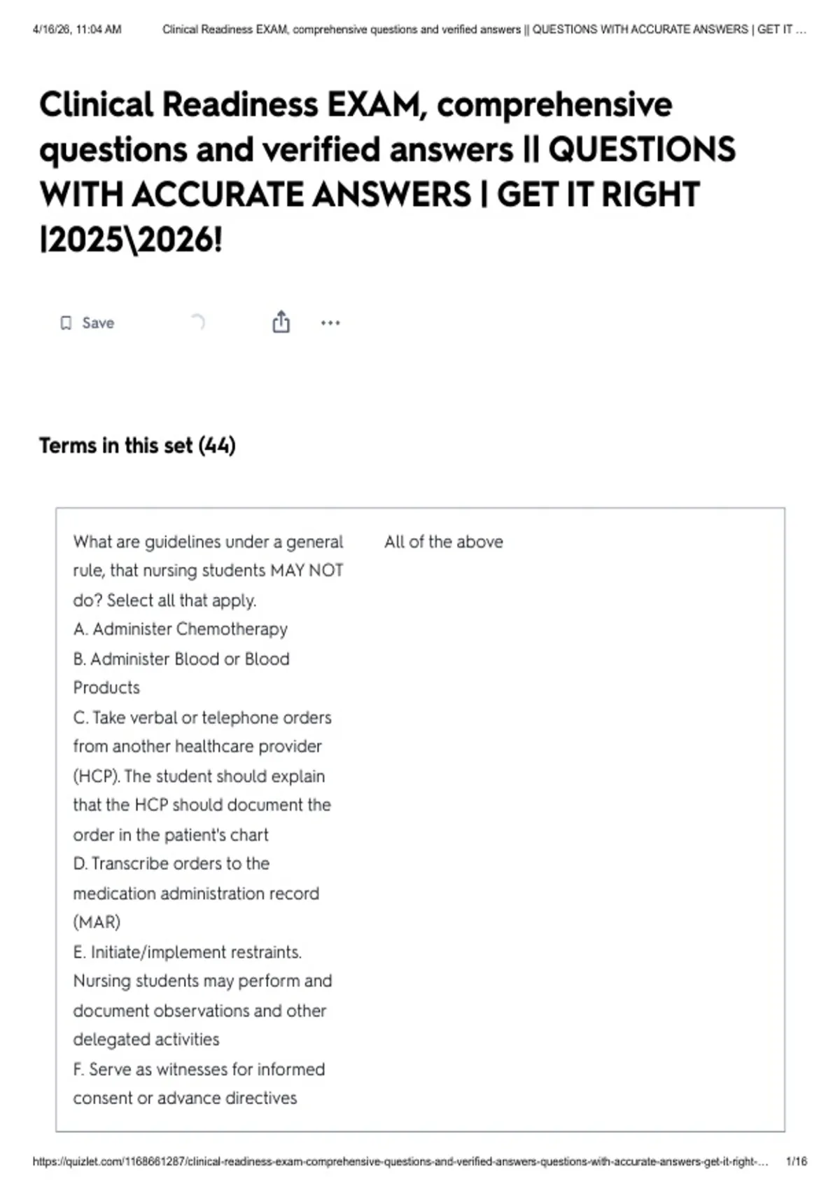Select option D Transcribe orders line
Viewport: 840px width, 1191px height.
pyautogui.click(x=171, y=864)
